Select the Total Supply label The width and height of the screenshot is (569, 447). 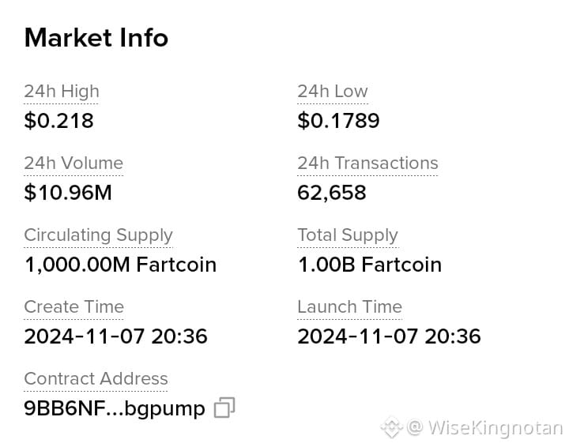pos(348,235)
